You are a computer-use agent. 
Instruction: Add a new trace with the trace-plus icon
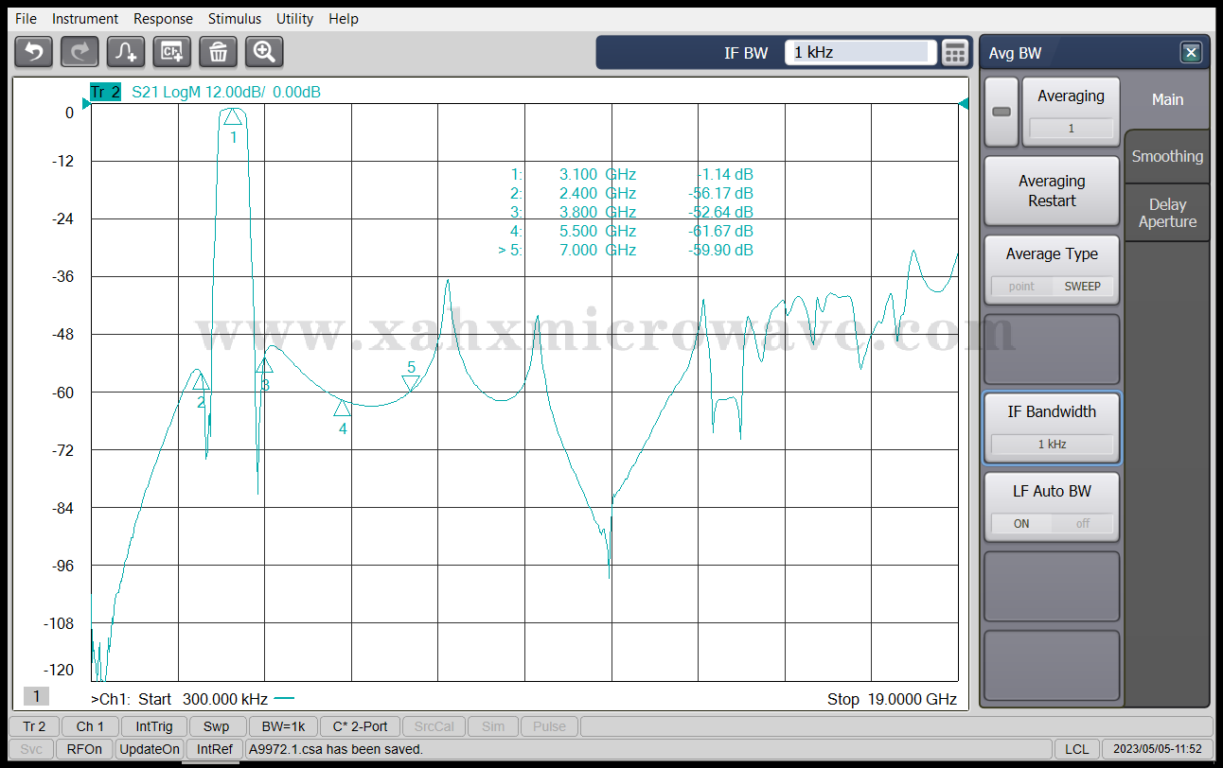[126, 51]
